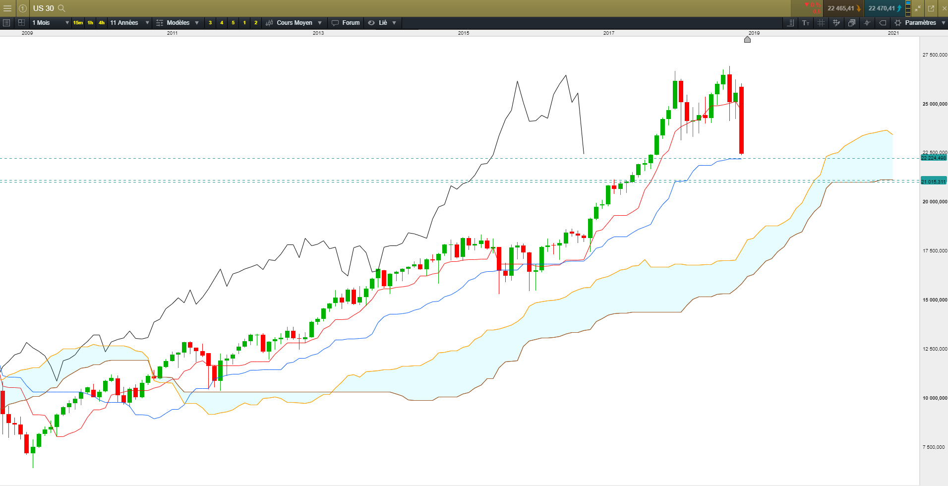Switch to the 4h timeframe
The image size is (948, 486).
click(x=102, y=23)
